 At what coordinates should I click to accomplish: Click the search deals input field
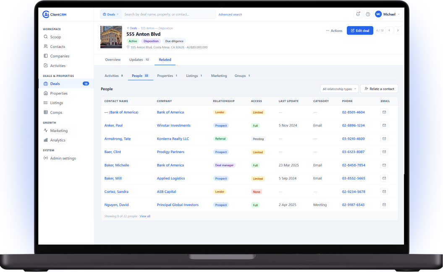(169, 14)
